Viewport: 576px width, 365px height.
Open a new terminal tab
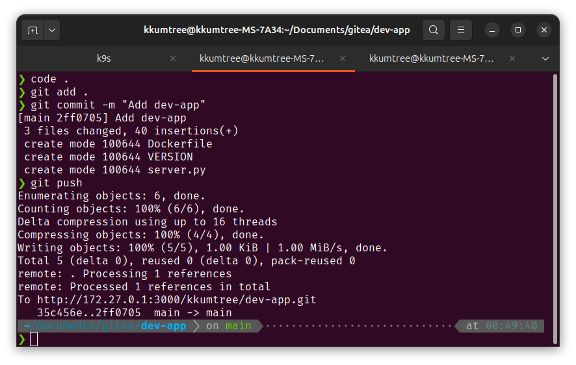click(x=33, y=30)
